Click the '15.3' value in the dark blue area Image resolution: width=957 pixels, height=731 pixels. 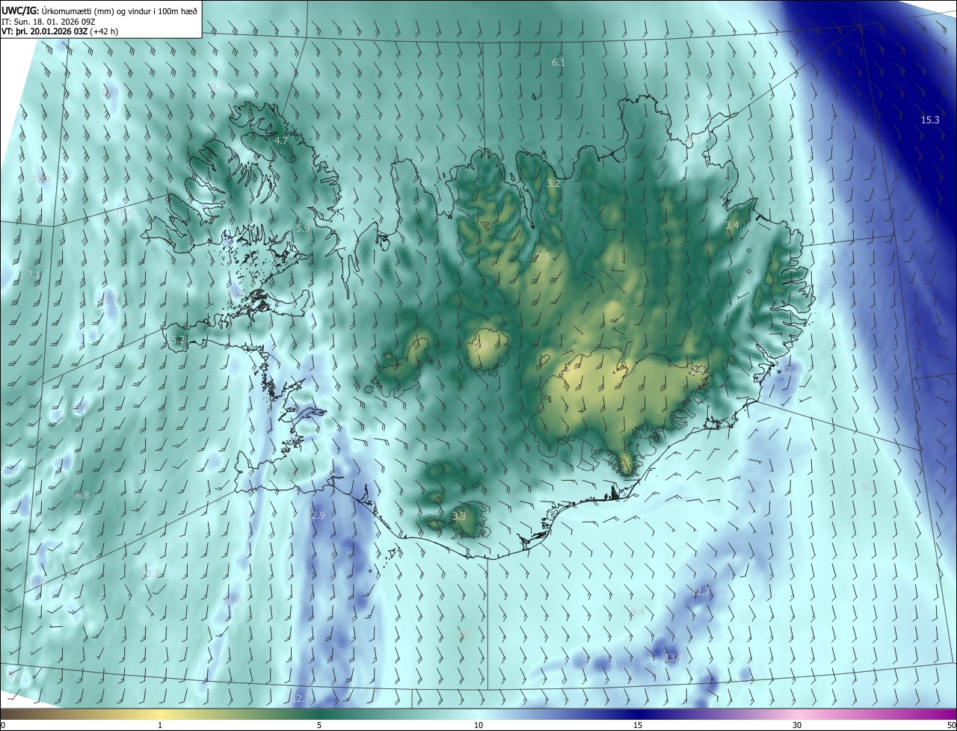930,120
